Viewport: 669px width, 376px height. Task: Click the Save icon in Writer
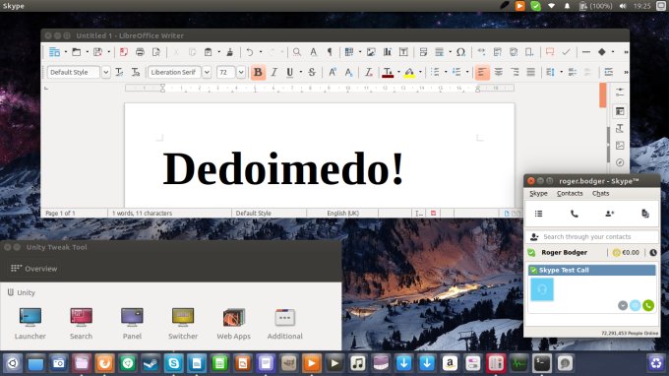click(x=98, y=52)
